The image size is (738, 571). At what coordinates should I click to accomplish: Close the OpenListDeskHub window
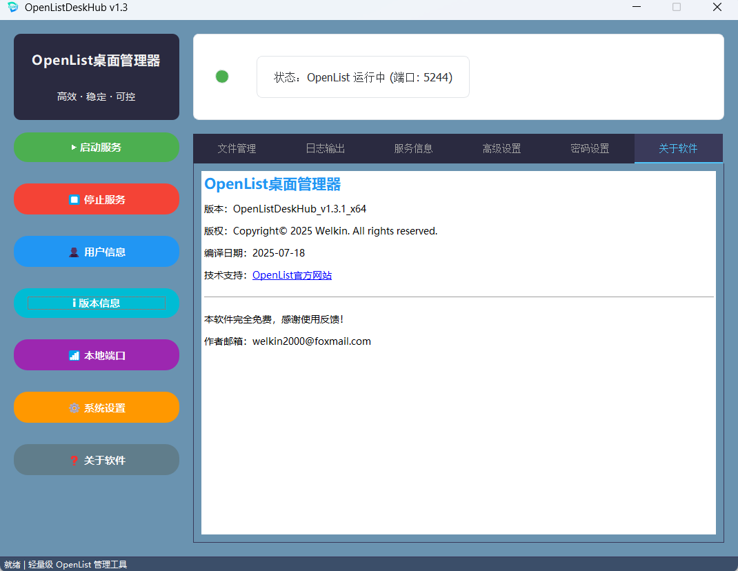pyautogui.click(x=717, y=7)
